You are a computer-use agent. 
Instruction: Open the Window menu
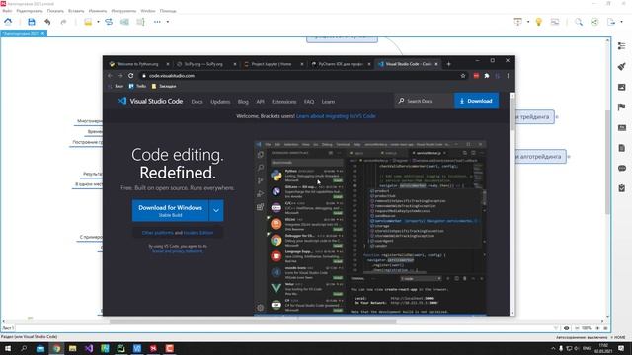tap(148, 11)
